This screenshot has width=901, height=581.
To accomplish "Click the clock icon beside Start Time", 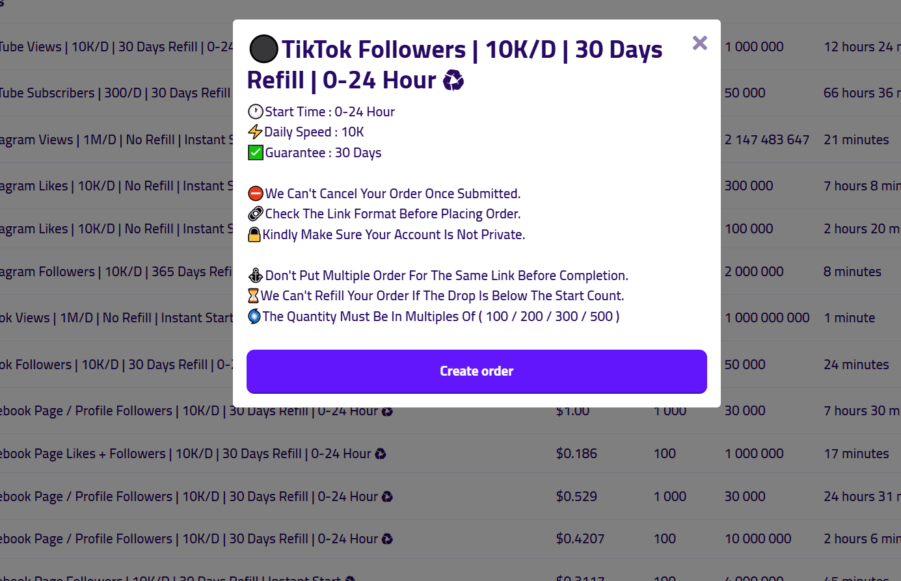I will coord(256,112).
